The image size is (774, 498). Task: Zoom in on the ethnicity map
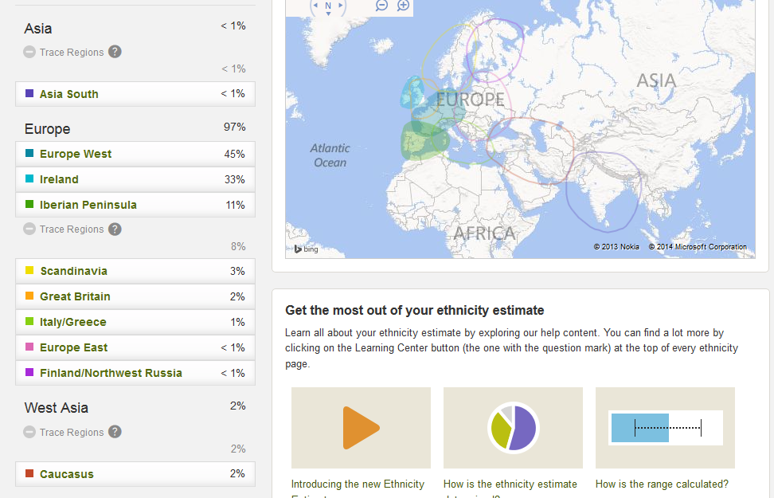(404, 6)
